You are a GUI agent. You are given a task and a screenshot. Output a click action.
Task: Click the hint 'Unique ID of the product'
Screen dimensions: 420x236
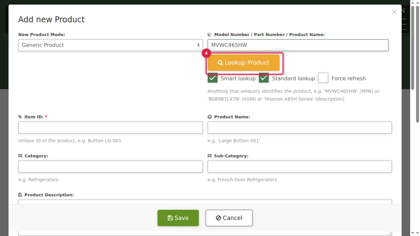71,141
